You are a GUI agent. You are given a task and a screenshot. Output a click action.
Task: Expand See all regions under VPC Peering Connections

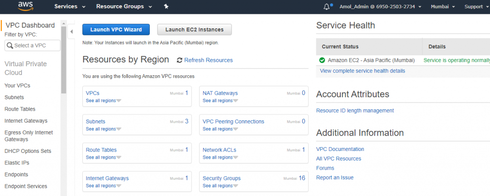220,129
